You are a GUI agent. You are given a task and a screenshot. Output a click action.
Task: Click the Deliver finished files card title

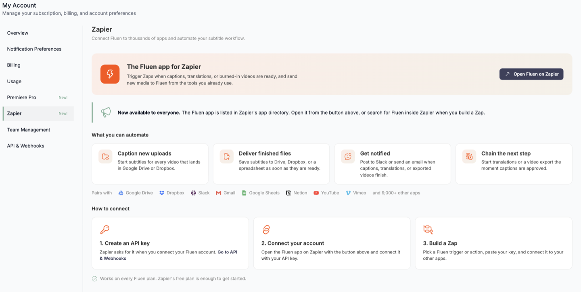[265, 153]
